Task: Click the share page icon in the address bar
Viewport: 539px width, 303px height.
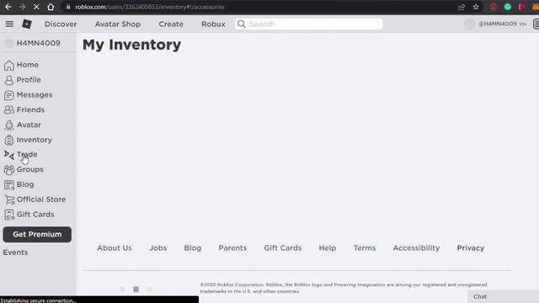Action: pyautogui.click(x=462, y=7)
